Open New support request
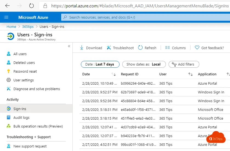This screenshot has height=151, width=230. point(30,146)
